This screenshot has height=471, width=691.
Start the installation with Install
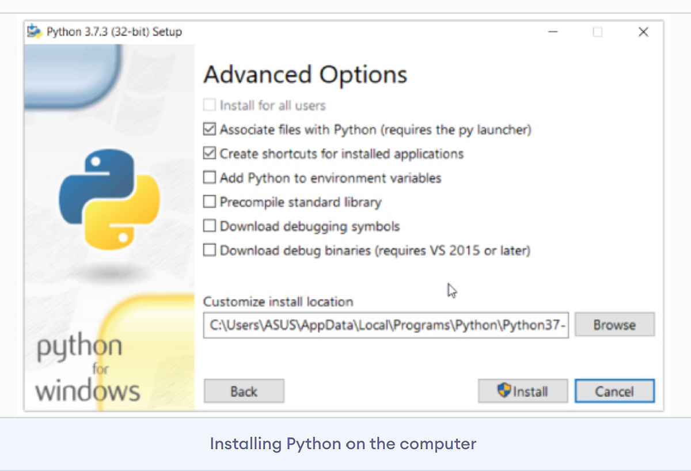point(522,391)
